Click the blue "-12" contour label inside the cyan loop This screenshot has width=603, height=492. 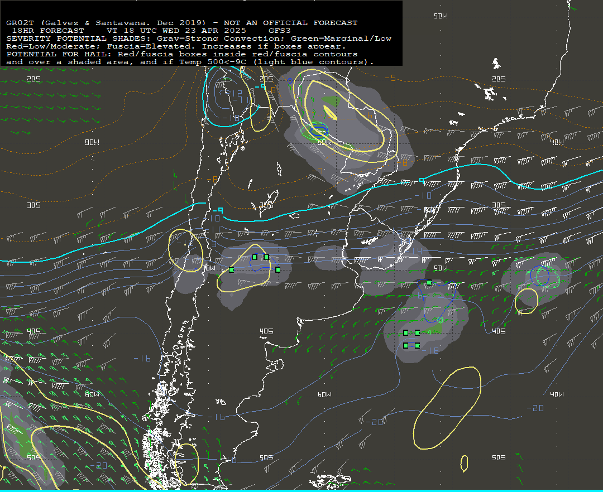point(234,93)
